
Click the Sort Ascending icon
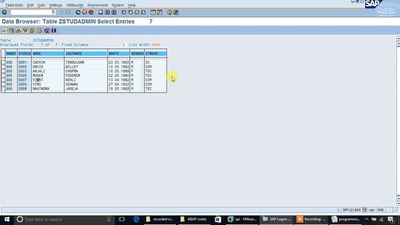pos(19,31)
